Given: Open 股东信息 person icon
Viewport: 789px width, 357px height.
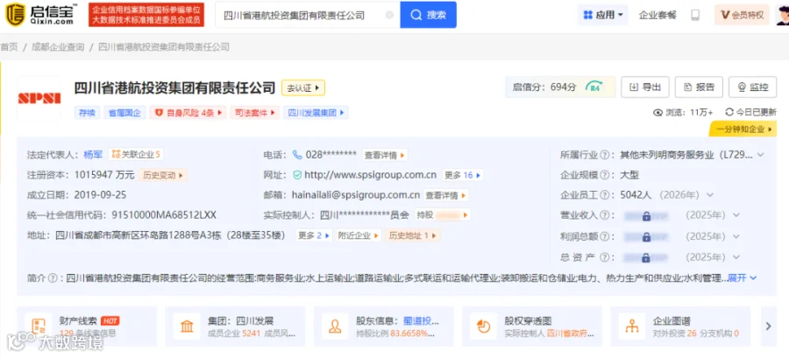Looking at the screenshot, I should coord(335,326).
